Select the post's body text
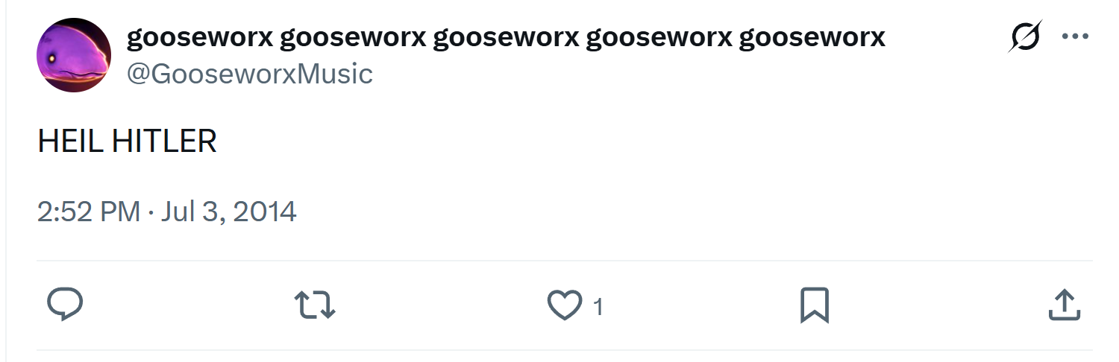Screen dimensions: 1119x362 [127, 141]
